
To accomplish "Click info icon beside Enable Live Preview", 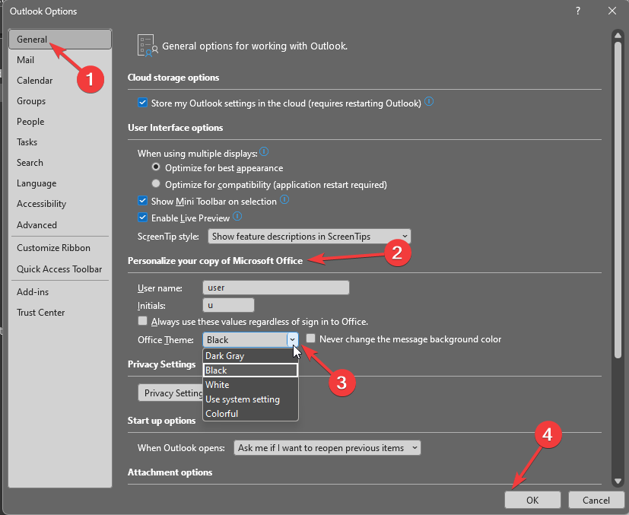I will pyautogui.click(x=237, y=217).
